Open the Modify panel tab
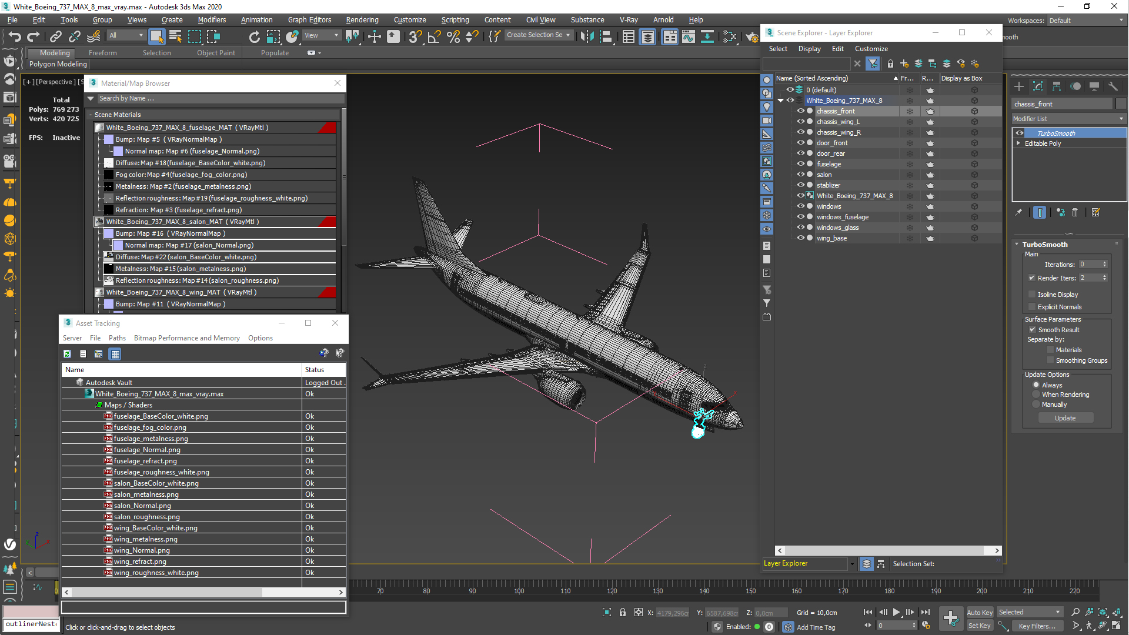This screenshot has width=1129, height=635. (x=1038, y=86)
